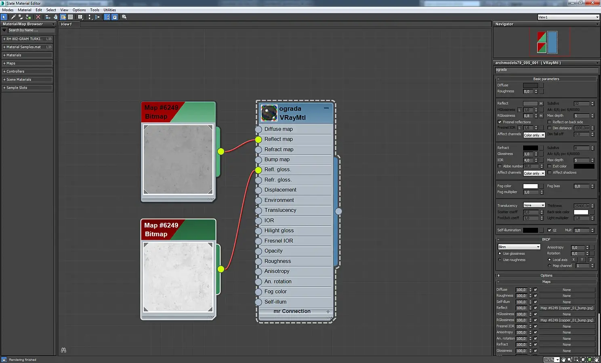Select the Use roughness radio button
This screenshot has height=363, width=601.
click(500, 260)
